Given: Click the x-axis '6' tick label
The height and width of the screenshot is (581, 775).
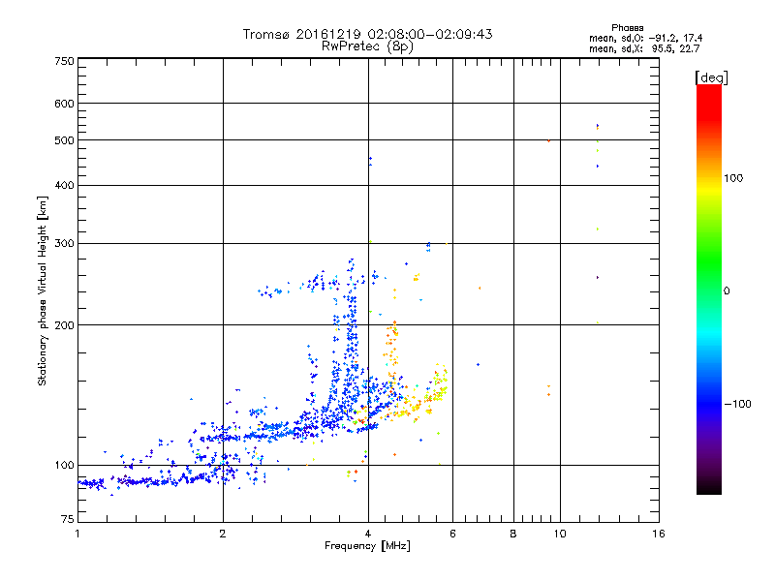Looking at the screenshot, I should 452,534.
